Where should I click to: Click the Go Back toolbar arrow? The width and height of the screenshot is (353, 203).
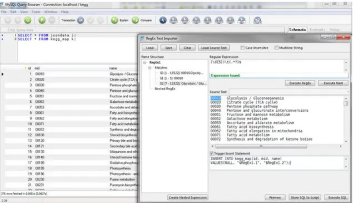click(8, 20)
